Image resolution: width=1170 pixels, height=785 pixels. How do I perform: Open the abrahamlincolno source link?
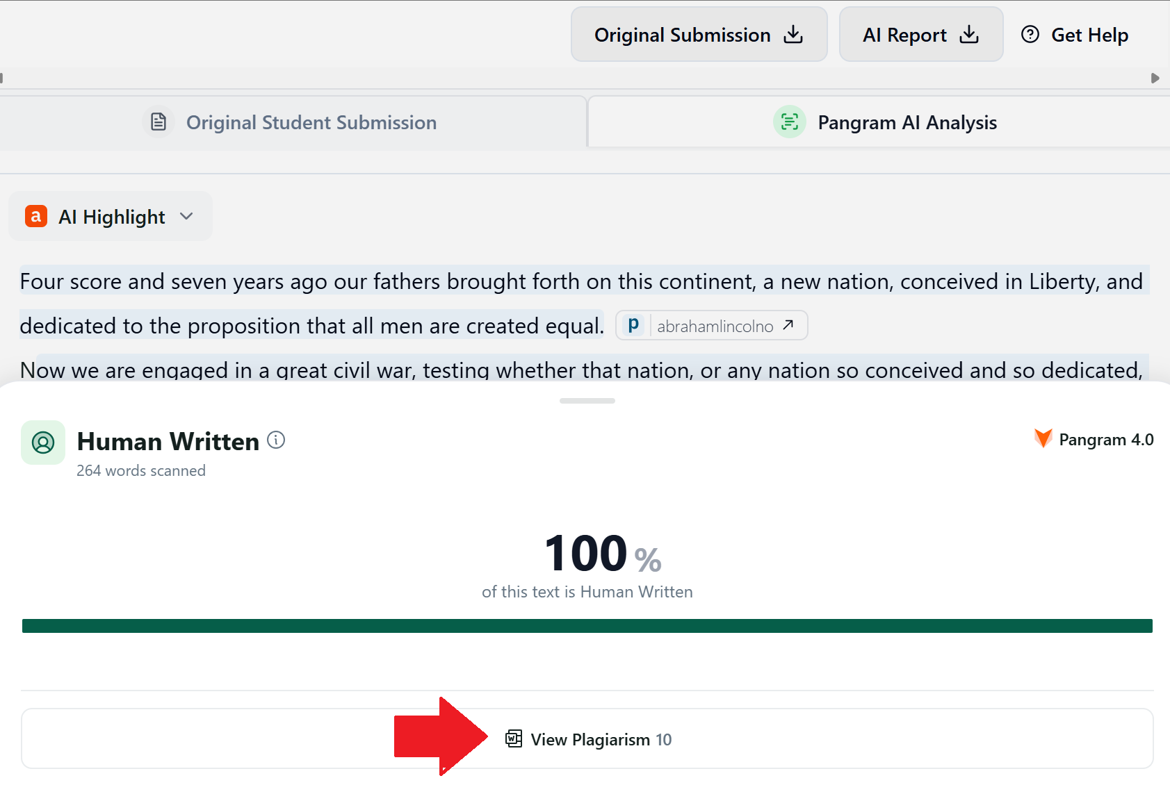[x=712, y=325]
